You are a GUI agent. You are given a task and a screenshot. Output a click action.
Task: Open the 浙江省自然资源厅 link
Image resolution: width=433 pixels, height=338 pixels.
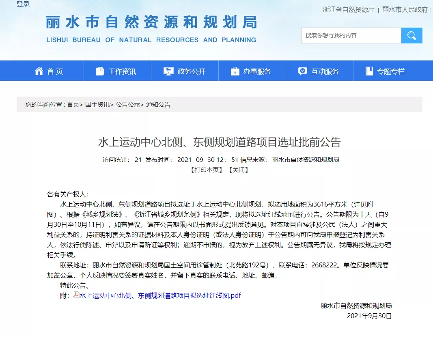[348, 10]
